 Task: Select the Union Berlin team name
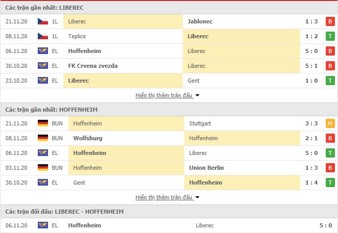(x=206, y=168)
